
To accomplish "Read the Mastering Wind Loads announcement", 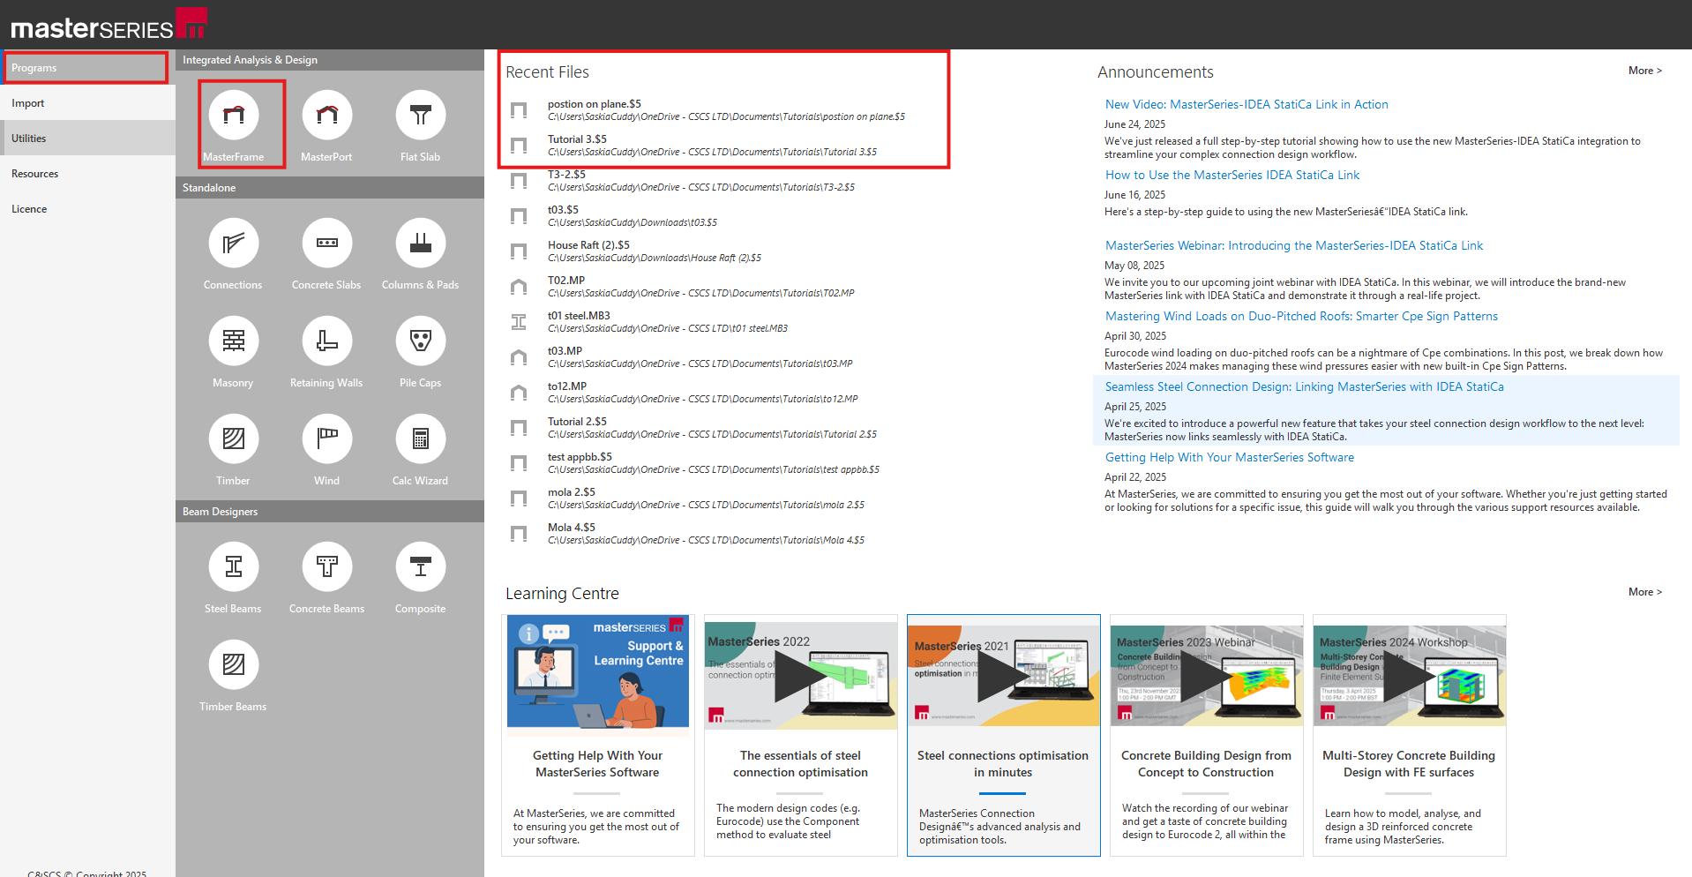I will (x=1301, y=316).
